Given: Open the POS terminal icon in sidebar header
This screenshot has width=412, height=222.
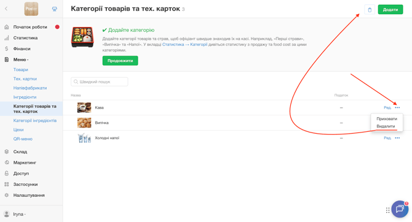Looking at the screenshot, I should (54, 9).
